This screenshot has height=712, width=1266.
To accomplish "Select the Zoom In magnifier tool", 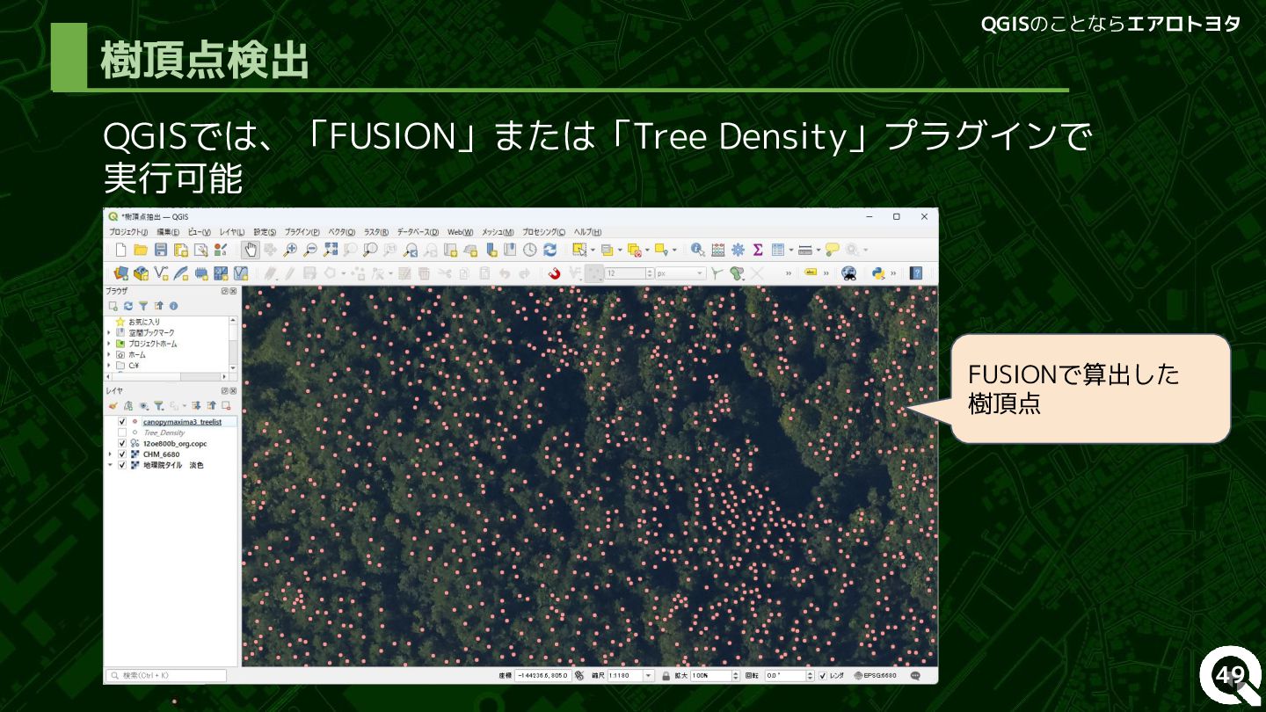I will pyautogui.click(x=290, y=251).
